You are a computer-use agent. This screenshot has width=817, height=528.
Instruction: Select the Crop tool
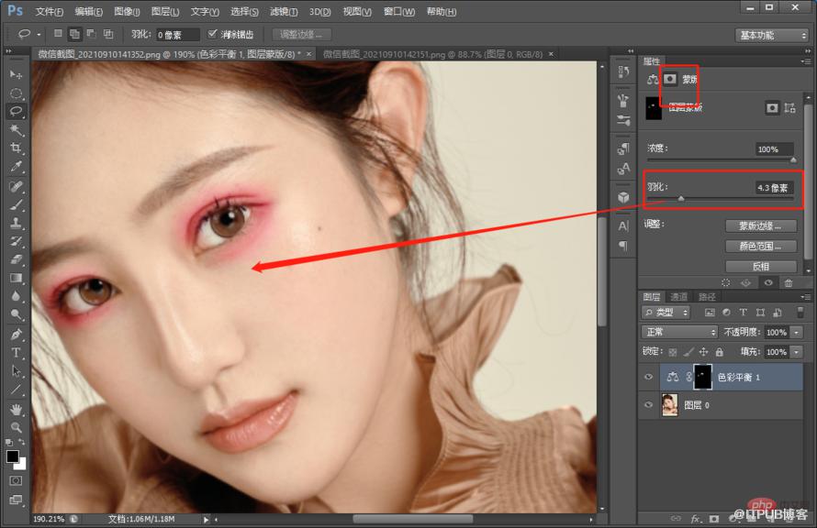click(x=16, y=148)
